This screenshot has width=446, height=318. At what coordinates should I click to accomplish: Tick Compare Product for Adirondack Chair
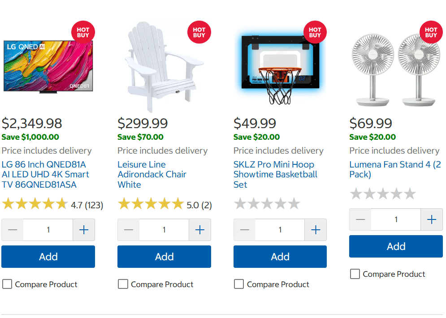pyautogui.click(x=123, y=284)
